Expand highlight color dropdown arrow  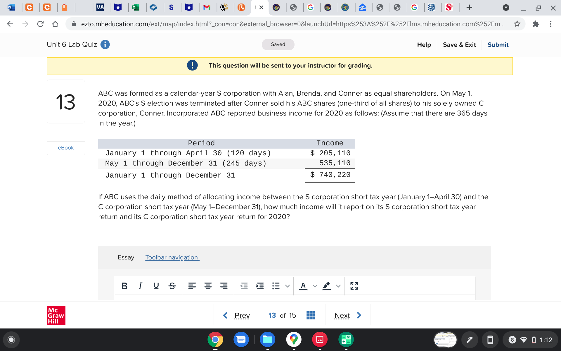tap(338, 286)
